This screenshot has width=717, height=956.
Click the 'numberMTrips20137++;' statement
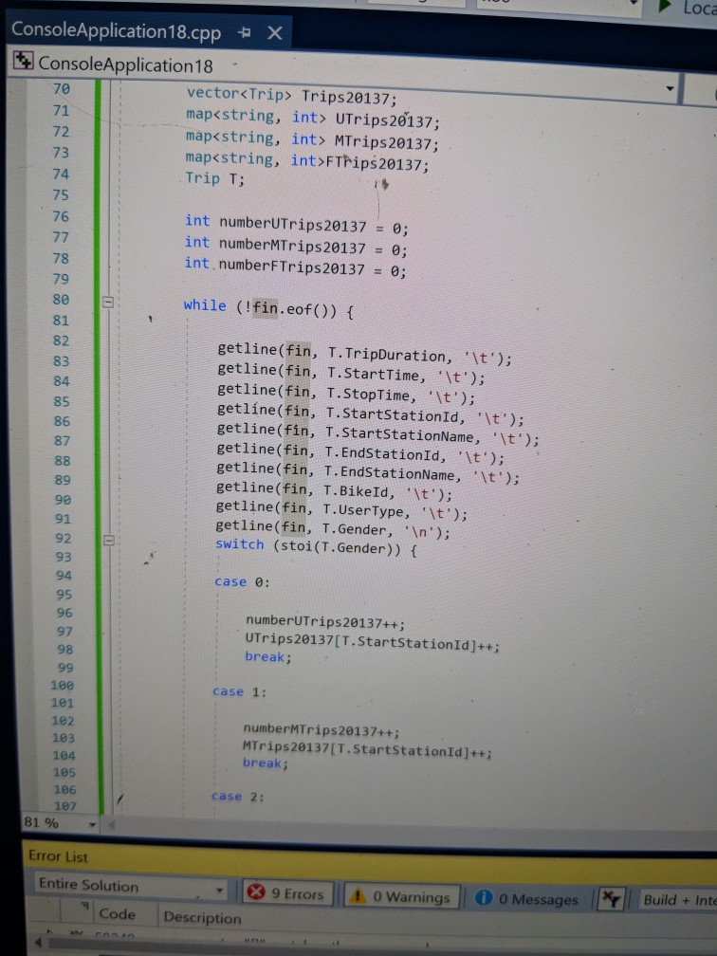[322, 730]
